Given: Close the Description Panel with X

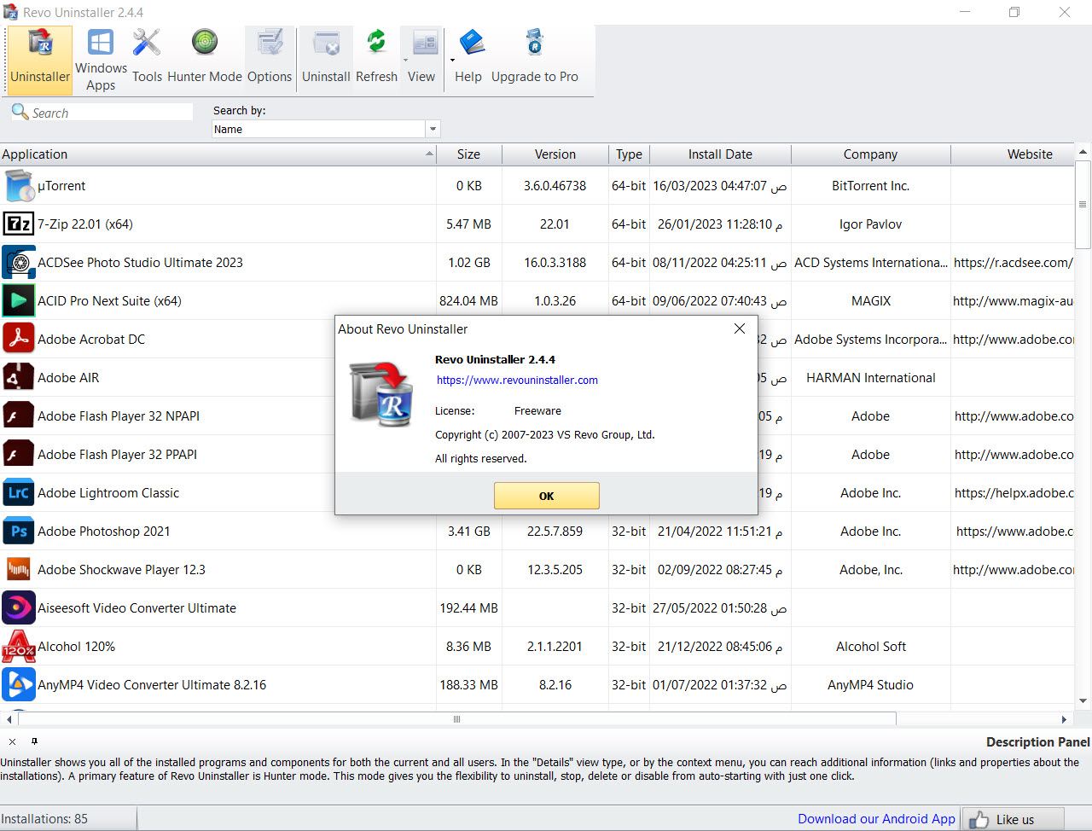Looking at the screenshot, I should (x=12, y=741).
